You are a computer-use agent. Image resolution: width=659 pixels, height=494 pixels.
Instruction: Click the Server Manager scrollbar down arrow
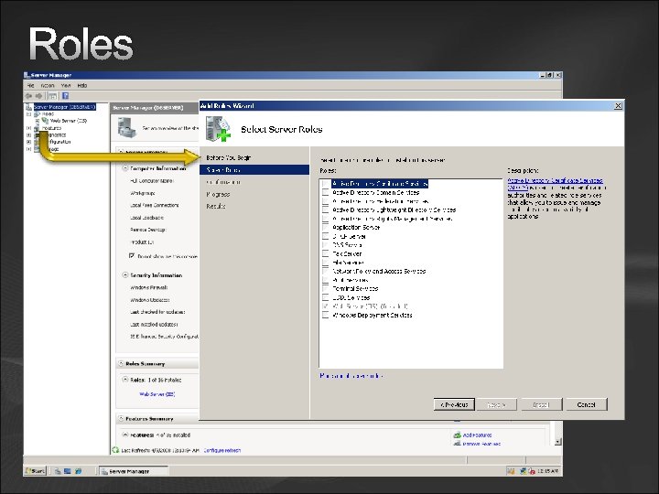tap(557, 442)
